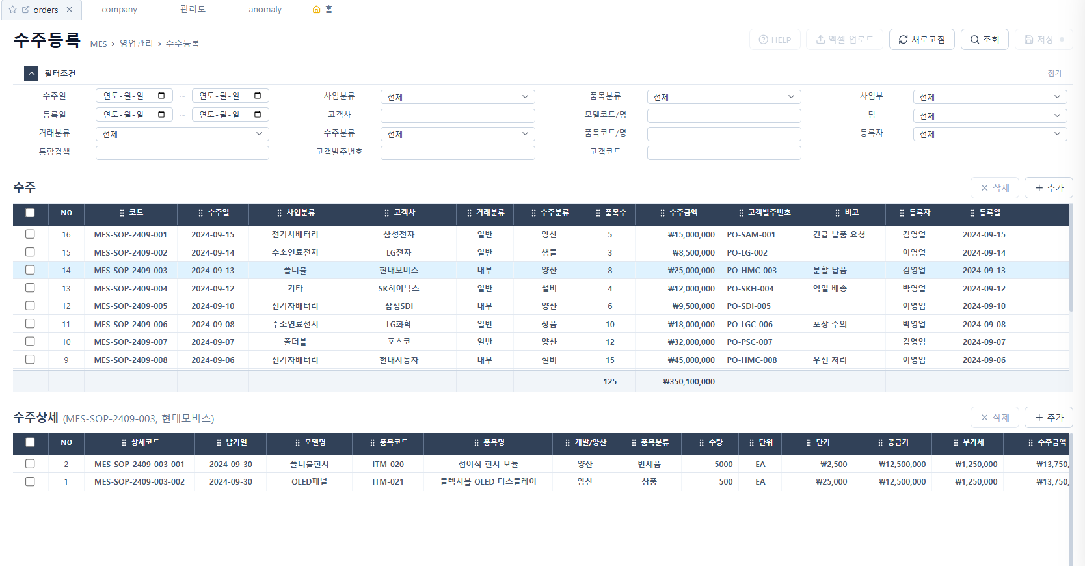Click the 통합검색 input field
Viewport: 1085px width, 566px height.
182,153
